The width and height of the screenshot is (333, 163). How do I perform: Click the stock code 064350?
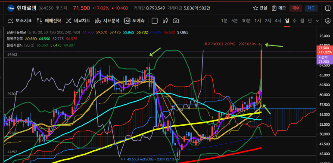coord(46,8)
